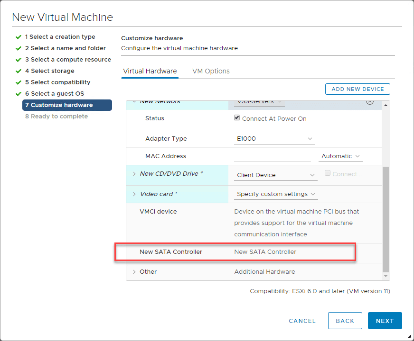
Task: Click the ADD NEW DEVICE button
Action: pos(358,89)
